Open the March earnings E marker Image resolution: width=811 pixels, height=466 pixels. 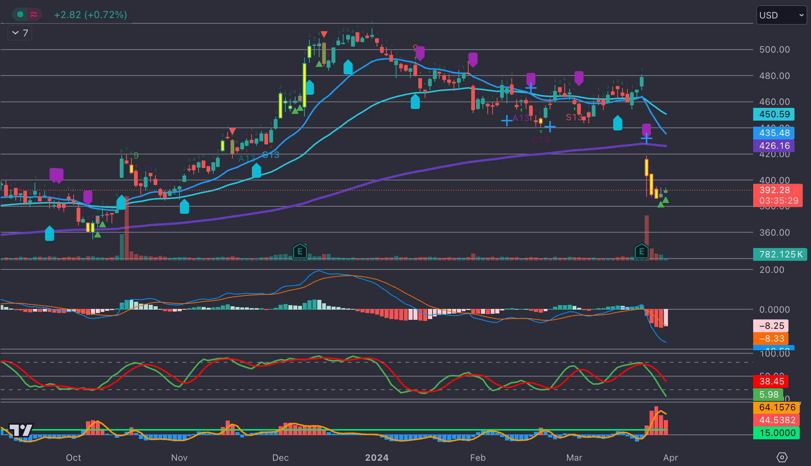tap(641, 251)
